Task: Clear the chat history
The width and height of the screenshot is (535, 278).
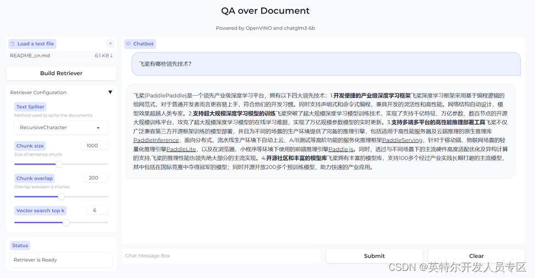Action: tap(476, 256)
